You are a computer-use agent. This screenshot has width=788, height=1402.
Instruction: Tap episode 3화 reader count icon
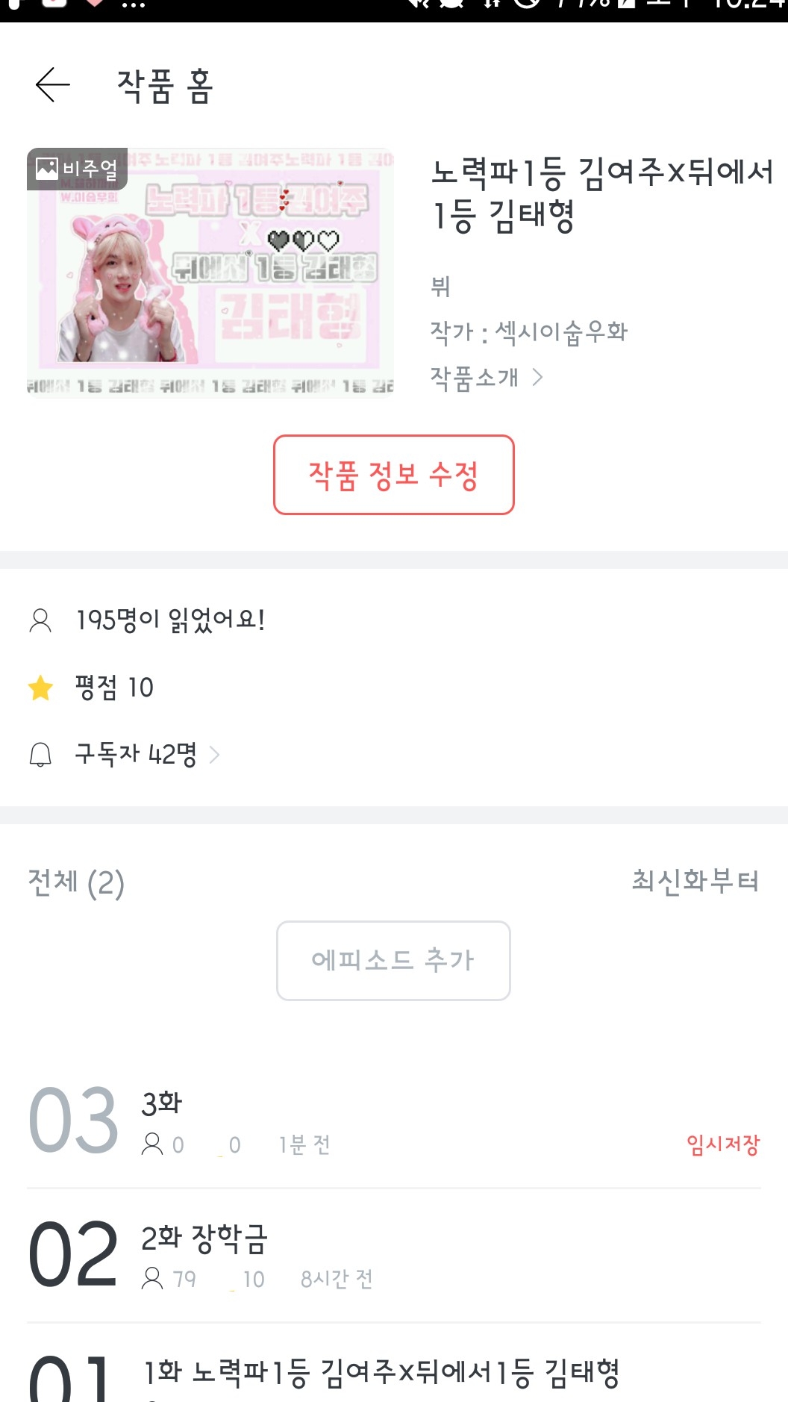(152, 1144)
